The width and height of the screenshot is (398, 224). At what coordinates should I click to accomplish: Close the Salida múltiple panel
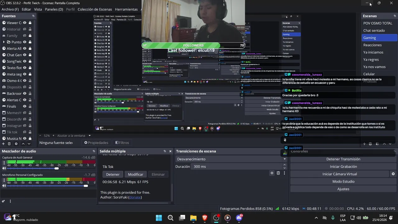(x=170, y=151)
